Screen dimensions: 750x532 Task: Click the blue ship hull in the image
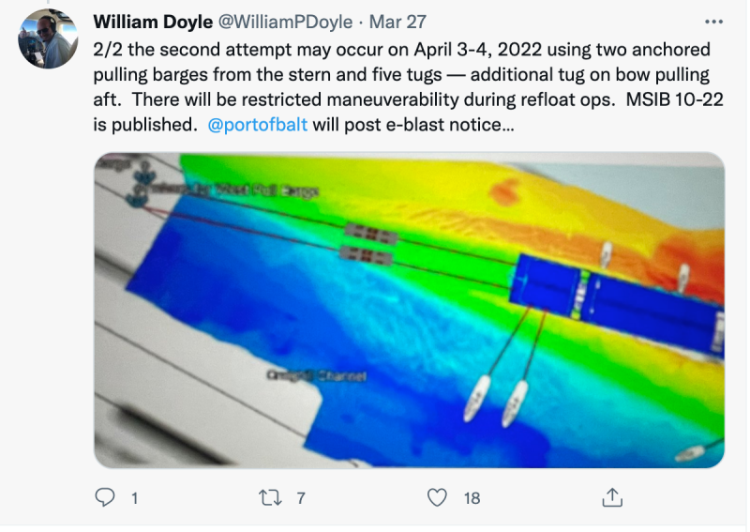[617, 301]
